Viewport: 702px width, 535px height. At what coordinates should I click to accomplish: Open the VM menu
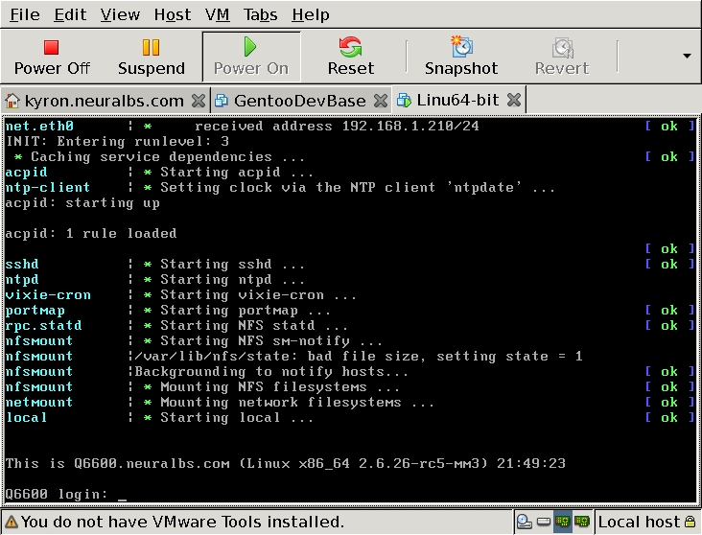tap(218, 14)
